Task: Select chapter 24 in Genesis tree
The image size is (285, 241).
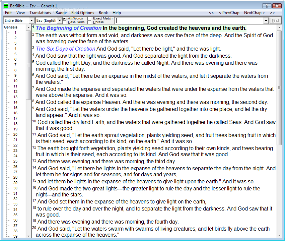Action: pyautogui.click(x=15, y=156)
